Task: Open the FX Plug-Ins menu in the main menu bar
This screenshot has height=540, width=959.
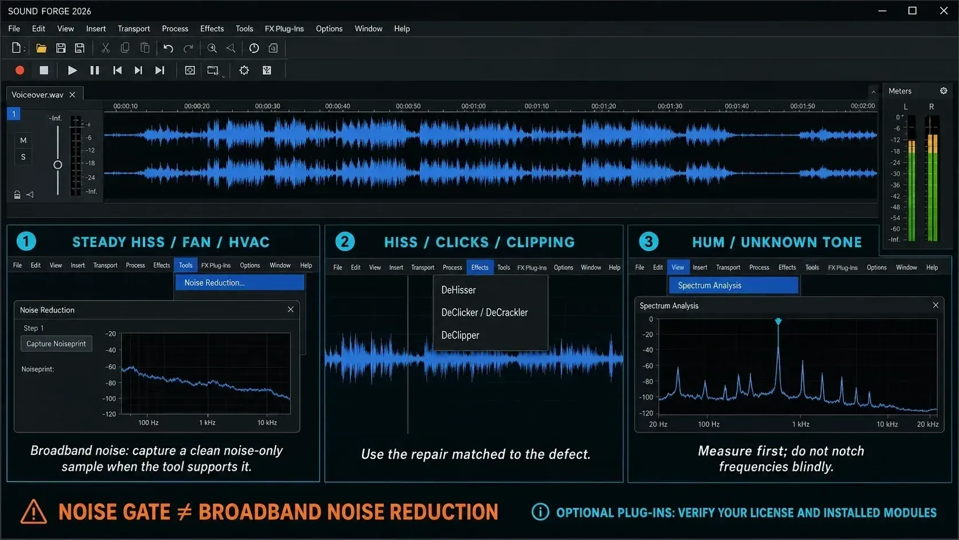Action: pos(284,29)
